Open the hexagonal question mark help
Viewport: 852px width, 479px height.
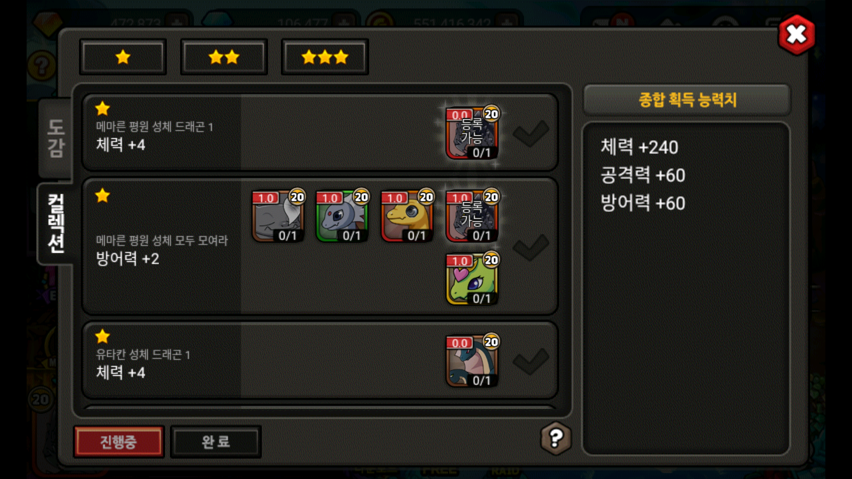556,438
